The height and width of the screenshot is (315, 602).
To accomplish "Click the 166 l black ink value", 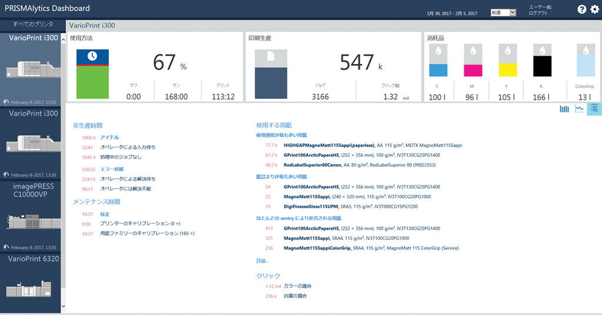I will (x=541, y=97).
